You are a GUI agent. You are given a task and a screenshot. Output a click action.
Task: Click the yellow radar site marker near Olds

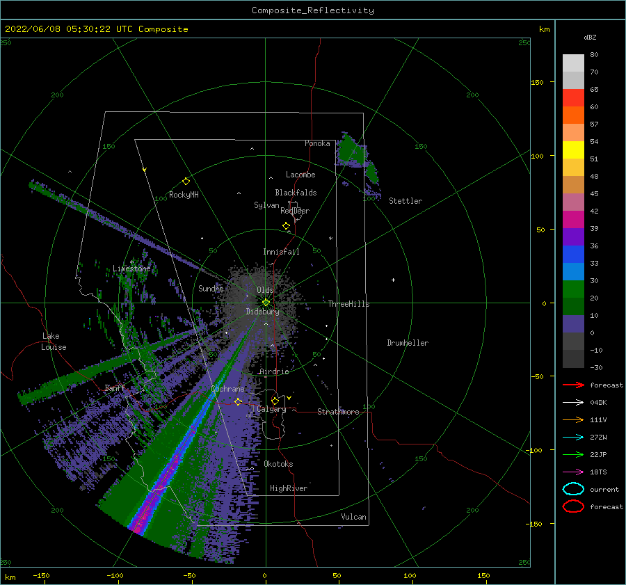tap(266, 303)
